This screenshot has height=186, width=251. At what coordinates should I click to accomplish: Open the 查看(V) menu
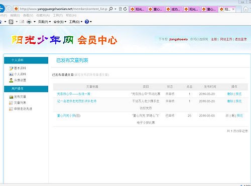(28, 16)
